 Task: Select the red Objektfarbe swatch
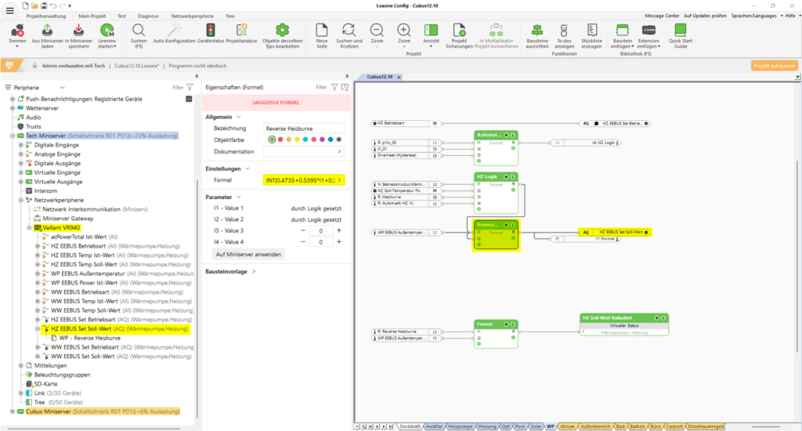click(282, 139)
